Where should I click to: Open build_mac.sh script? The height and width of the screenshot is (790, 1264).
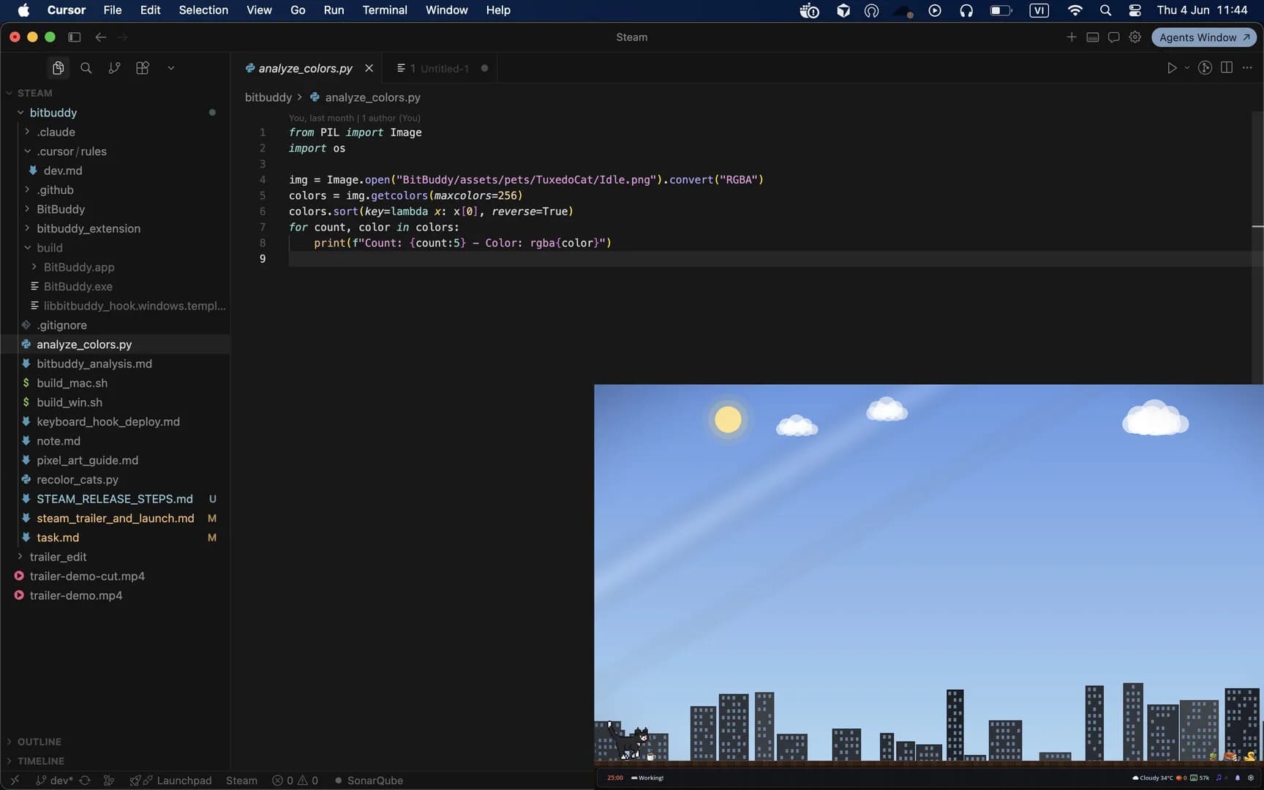tap(116, 383)
